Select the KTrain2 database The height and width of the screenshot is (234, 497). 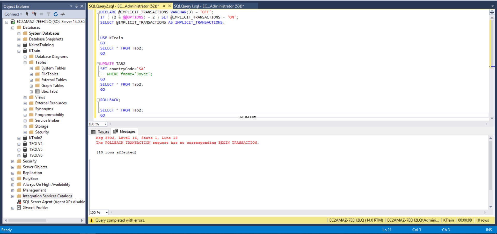coord(35,138)
